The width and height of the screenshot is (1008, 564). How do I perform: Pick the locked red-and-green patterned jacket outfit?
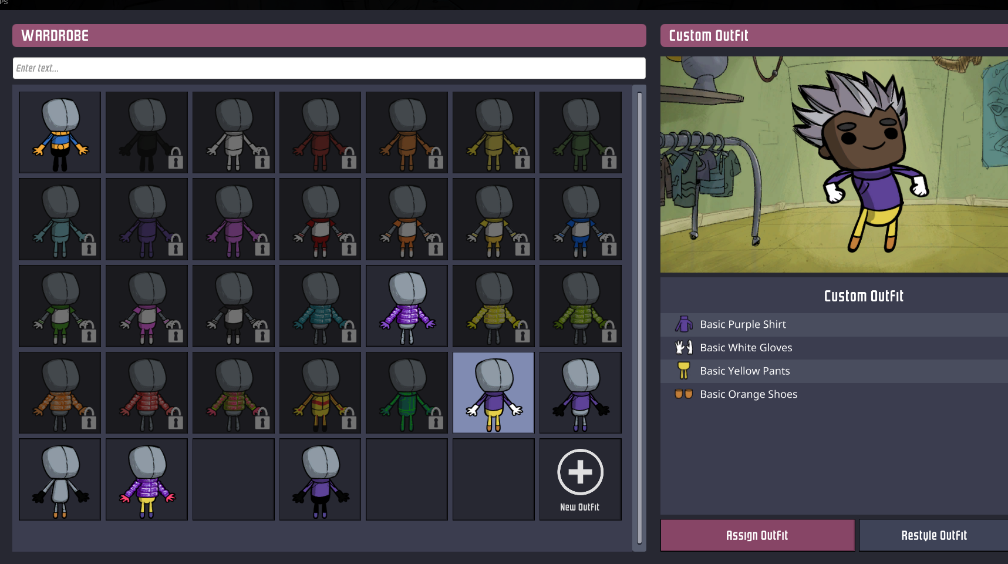(234, 392)
